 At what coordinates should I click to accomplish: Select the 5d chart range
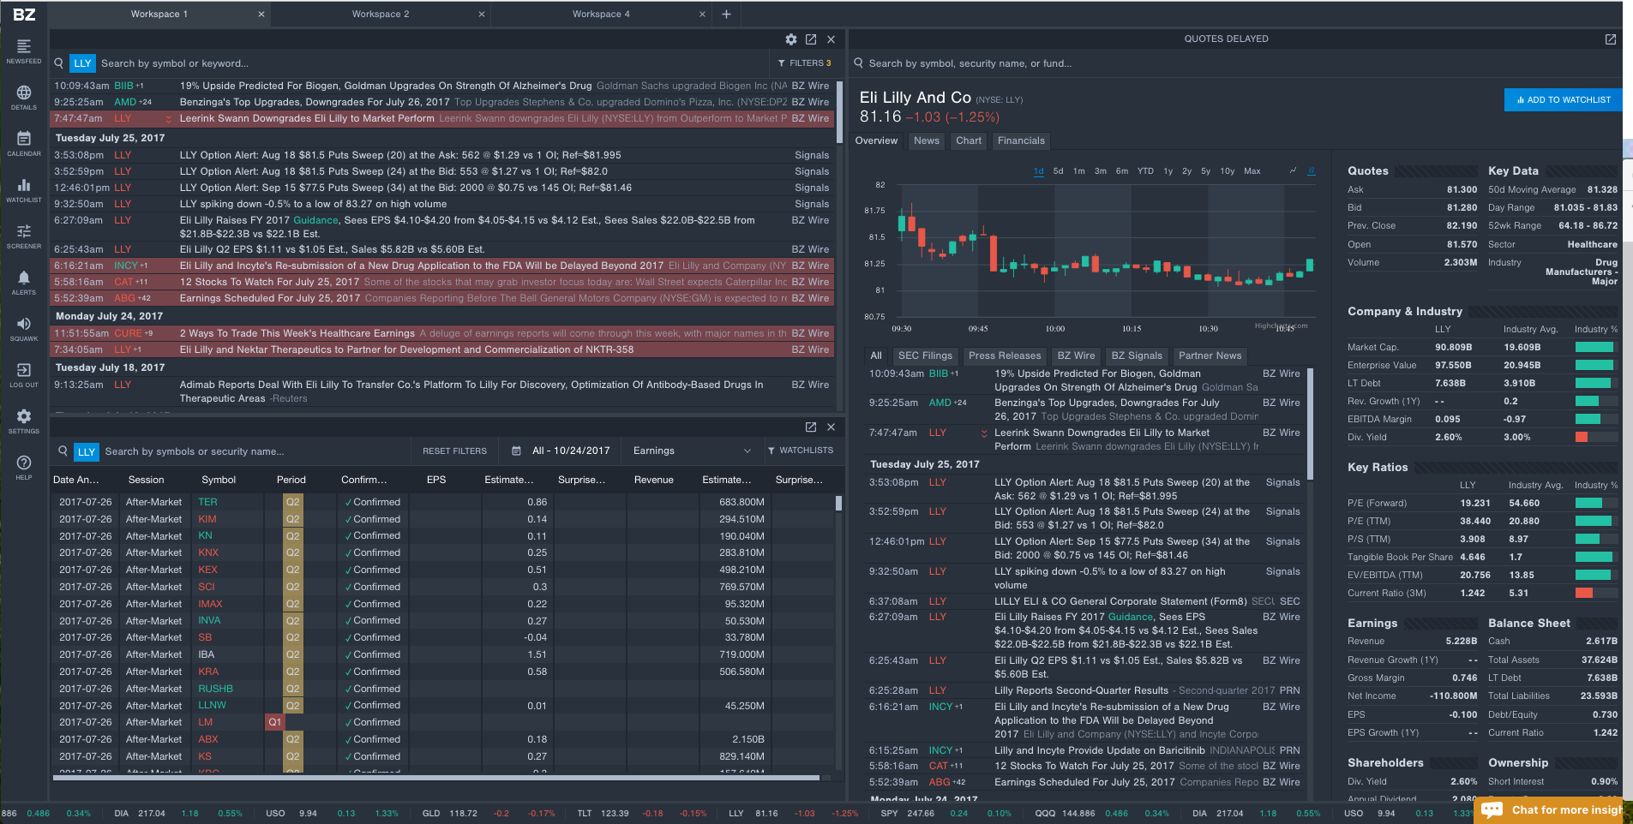[1059, 171]
